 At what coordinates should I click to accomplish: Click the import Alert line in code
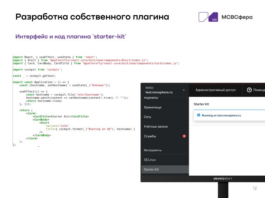point(81,60)
